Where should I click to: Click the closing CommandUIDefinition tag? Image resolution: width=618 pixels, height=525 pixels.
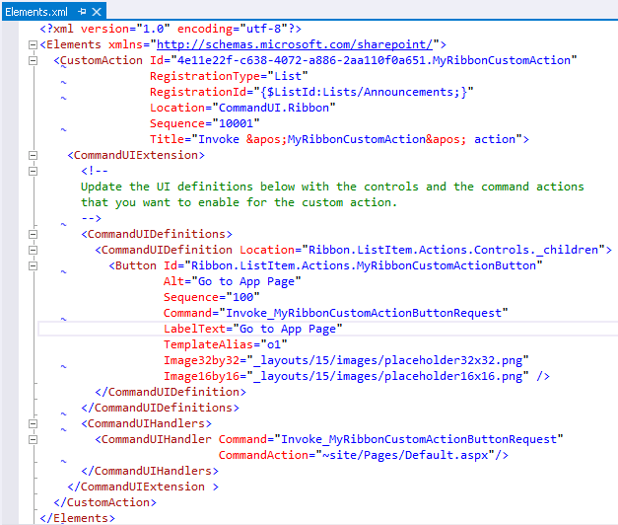click(171, 392)
